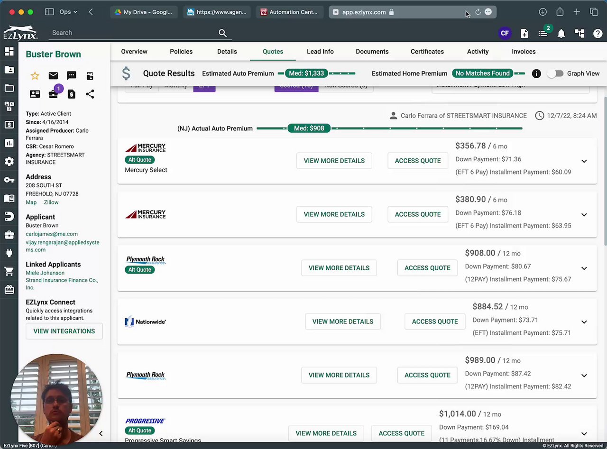Access quote for Plymouth Rock $989.00
607x449 pixels.
(427, 375)
